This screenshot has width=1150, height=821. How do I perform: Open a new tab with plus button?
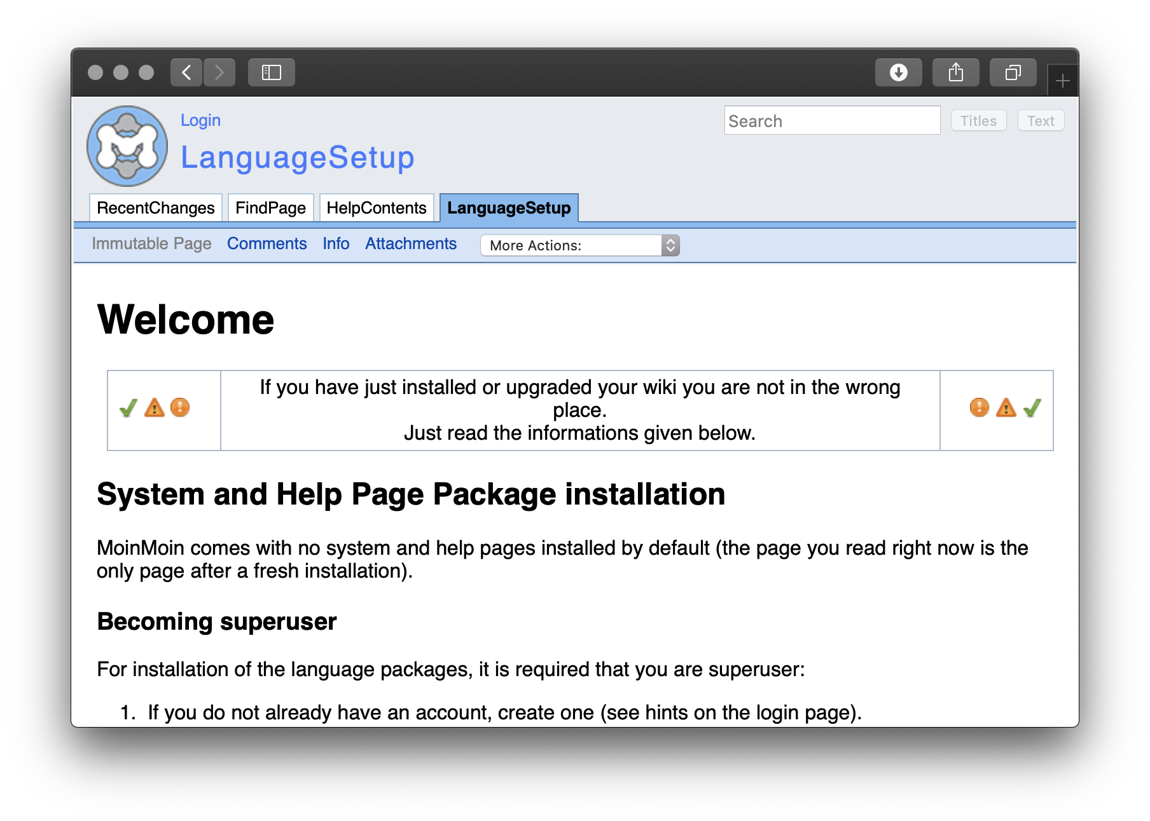[1062, 81]
